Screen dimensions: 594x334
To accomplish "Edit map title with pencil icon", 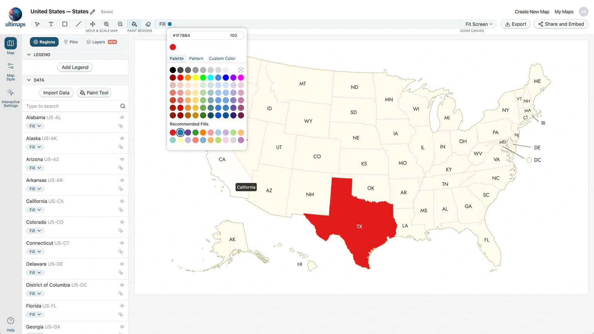I will pyautogui.click(x=93, y=12).
